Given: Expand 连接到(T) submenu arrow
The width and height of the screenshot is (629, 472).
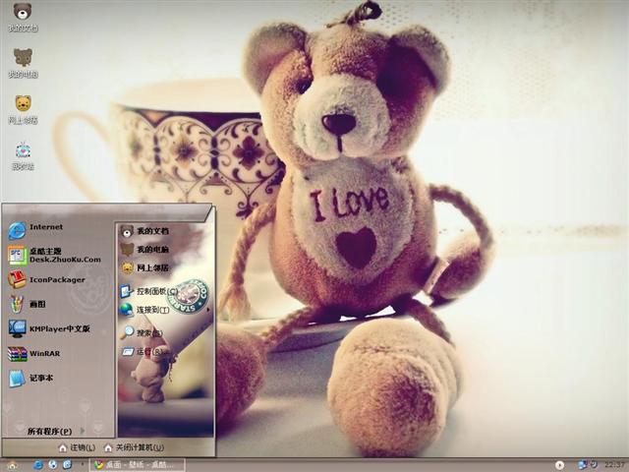Looking at the screenshot, I should pyautogui.click(x=207, y=310).
